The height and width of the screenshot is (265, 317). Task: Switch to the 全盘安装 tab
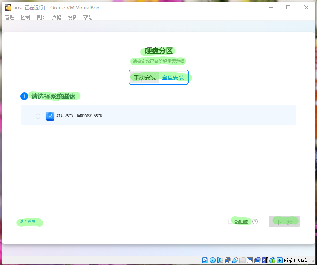pyautogui.click(x=173, y=77)
